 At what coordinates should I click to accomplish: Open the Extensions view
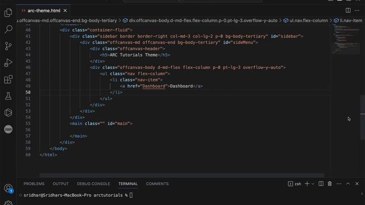coord(8,79)
